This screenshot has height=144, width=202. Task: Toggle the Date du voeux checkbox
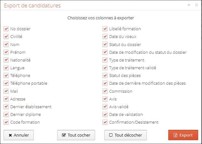click(105, 37)
